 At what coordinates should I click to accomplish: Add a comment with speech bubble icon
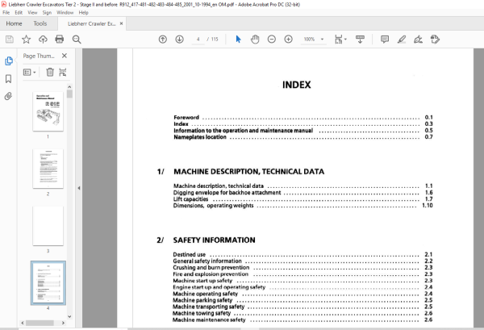385,40
